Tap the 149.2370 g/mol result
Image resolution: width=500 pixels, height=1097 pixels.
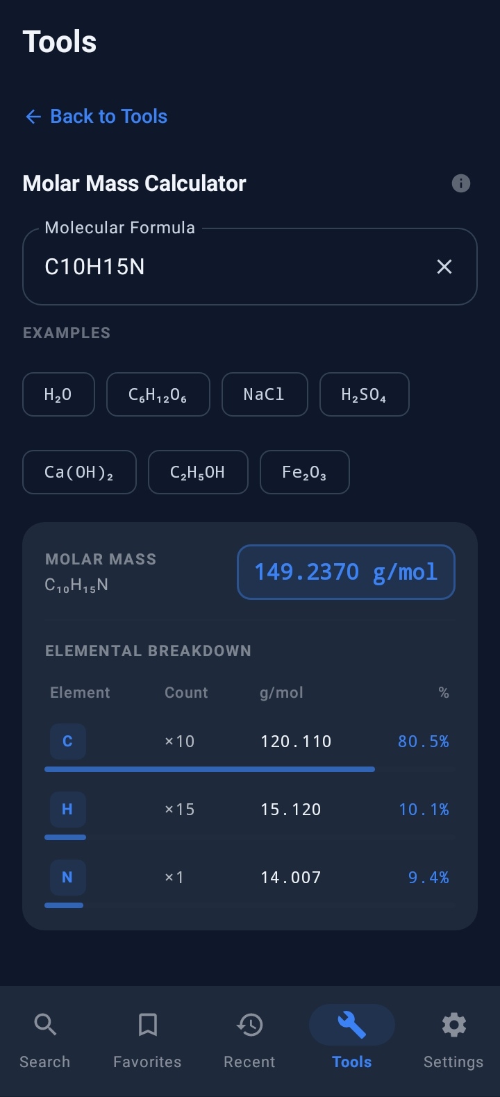pos(345,572)
